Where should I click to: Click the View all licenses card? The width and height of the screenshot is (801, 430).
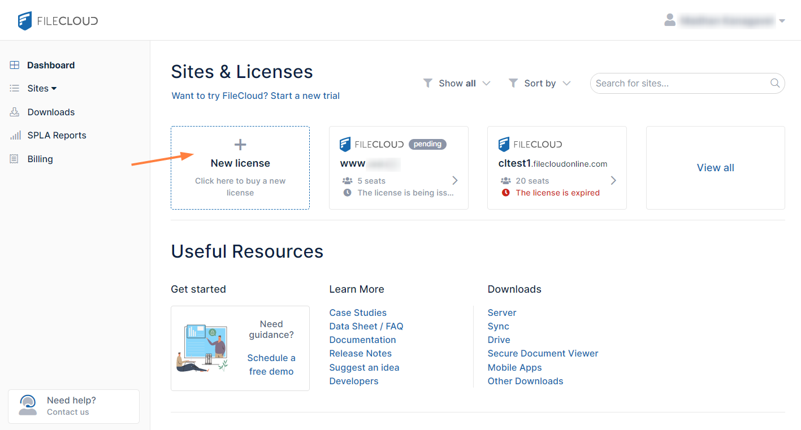(715, 168)
